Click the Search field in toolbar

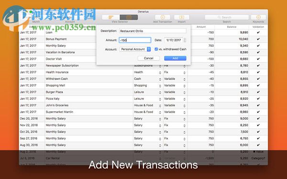coord(227,17)
